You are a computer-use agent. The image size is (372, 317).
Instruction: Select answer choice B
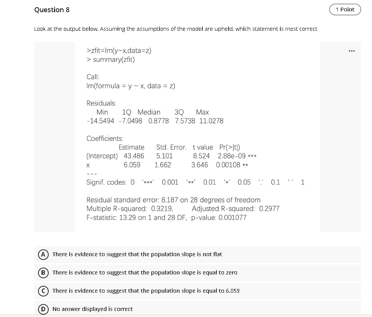coord(43,273)
